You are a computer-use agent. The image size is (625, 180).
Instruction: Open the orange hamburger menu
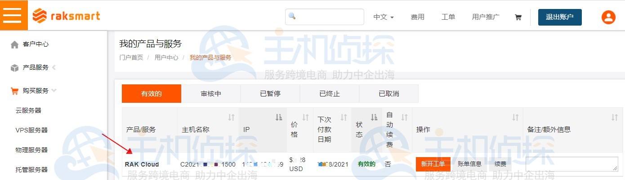(12, 15)
